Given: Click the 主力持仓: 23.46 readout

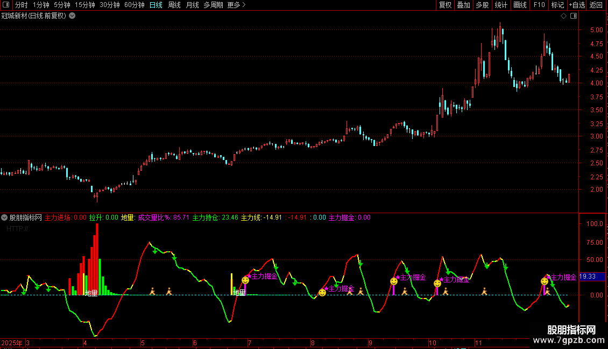Looking at the screenshot, I should pos(215,217).
